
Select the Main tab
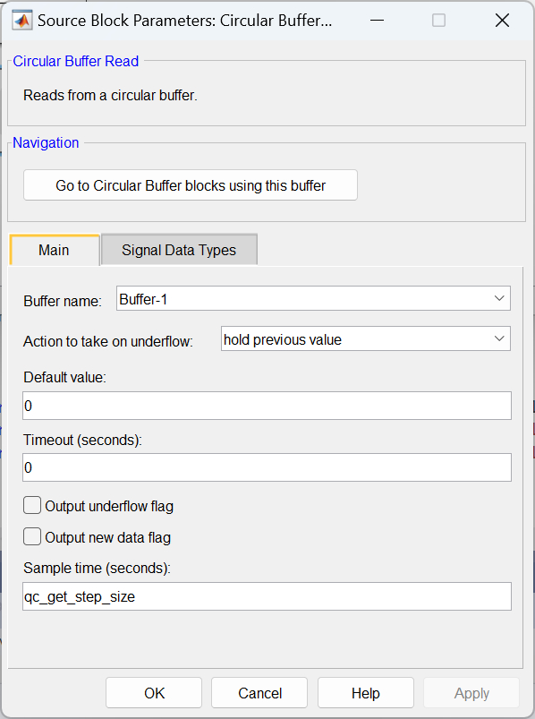pyautogui.click(x=55, y=251)
